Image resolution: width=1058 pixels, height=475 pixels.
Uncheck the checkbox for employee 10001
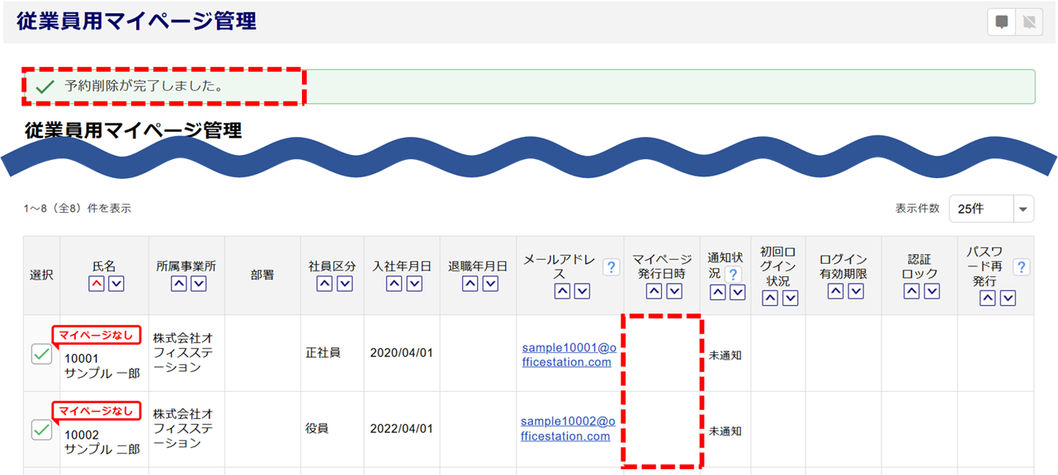pyautogui.click(x=41, y=354)
